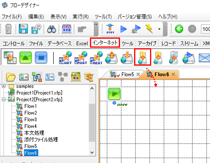Click project tree scrollbar down arrow
210x163 pixels.
[92, 153]
